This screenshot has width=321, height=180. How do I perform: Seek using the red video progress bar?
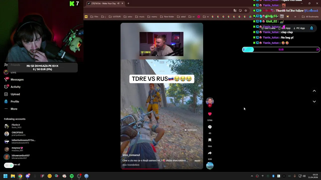(x=162, y=169)
